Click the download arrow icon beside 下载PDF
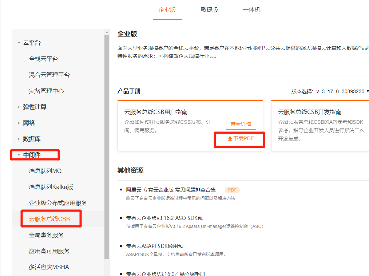The height and width of the screenshot is (276, 369). point(230,139)
